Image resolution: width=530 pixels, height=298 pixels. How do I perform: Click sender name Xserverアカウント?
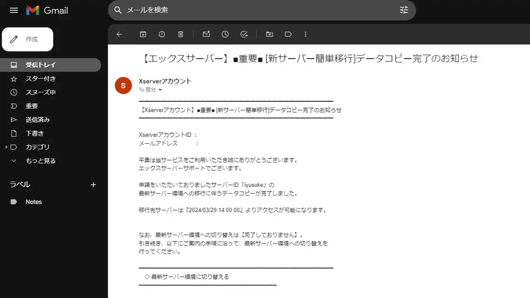click(165, 81)
